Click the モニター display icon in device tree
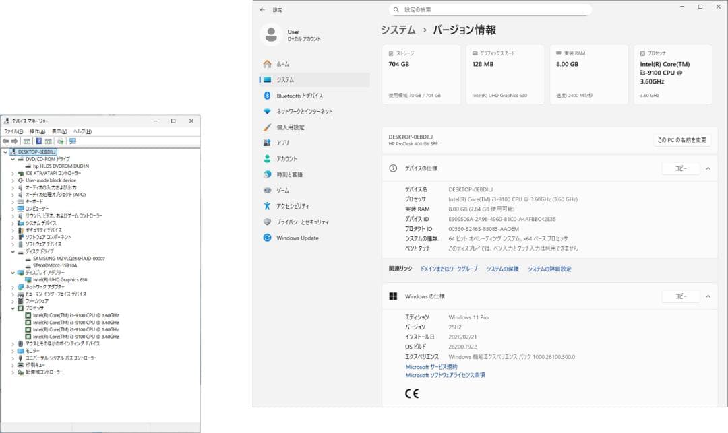728x433 pixels. (20, 350)
